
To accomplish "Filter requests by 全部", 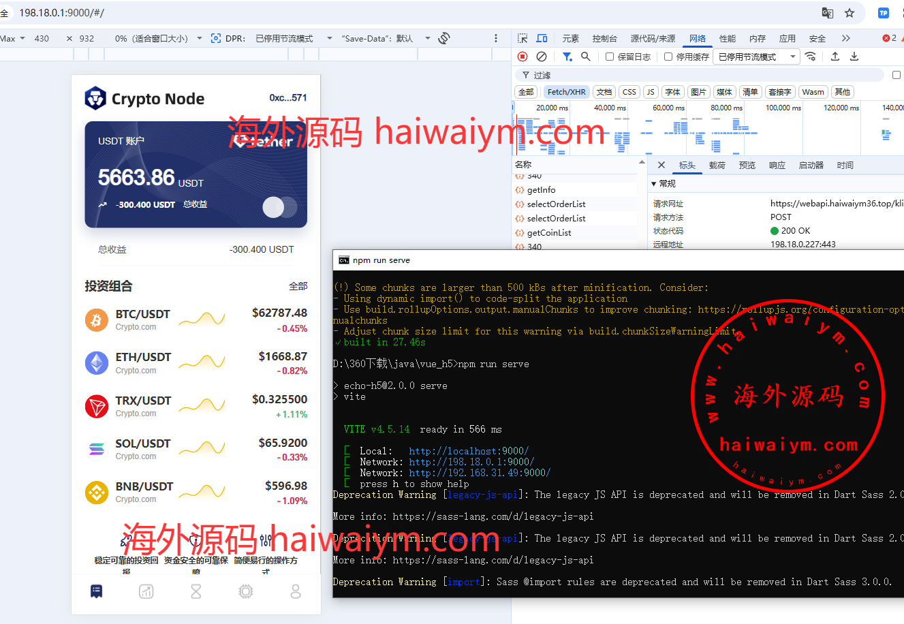I will [527, 92].
